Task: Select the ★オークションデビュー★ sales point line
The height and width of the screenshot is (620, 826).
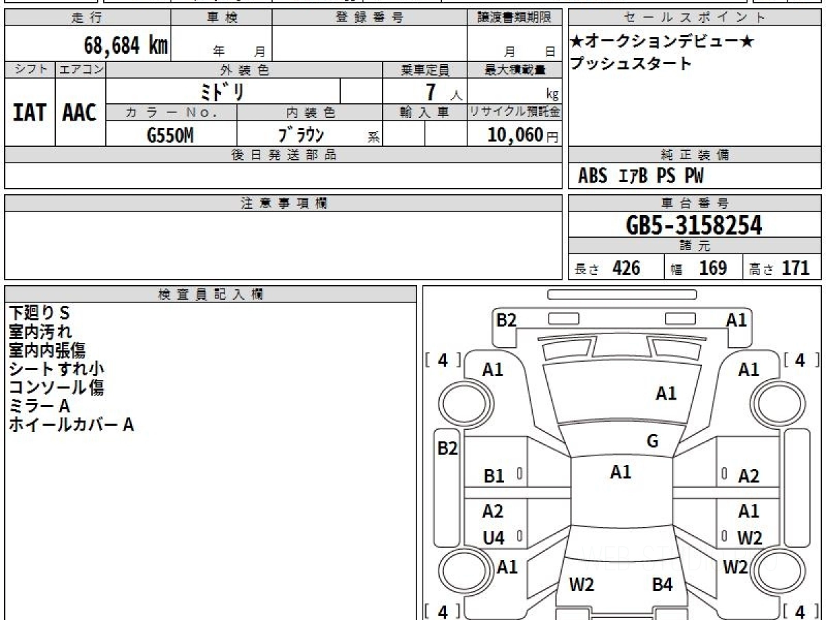Action: 662,41
